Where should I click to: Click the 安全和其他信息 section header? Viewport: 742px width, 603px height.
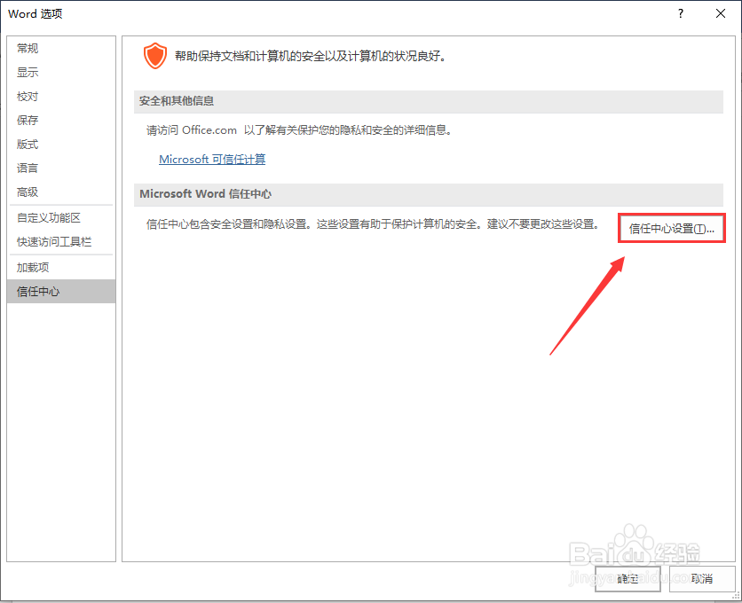pos(429,101)
